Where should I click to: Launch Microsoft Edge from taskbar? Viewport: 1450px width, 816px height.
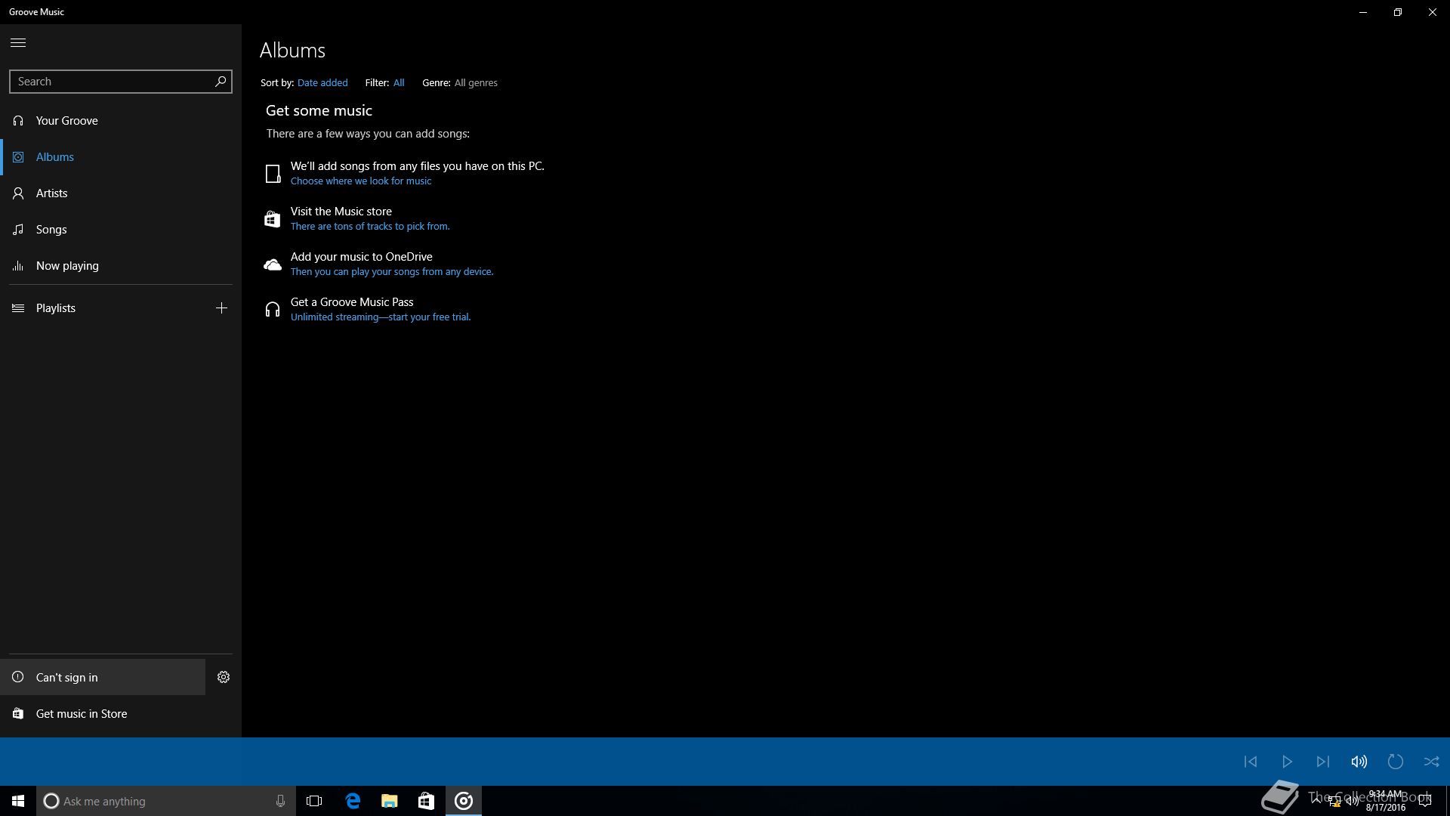[353, 801]
